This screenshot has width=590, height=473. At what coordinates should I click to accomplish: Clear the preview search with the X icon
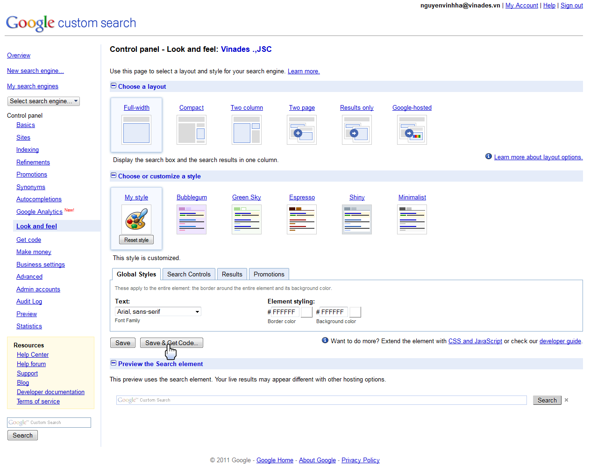tap(567, 400)
